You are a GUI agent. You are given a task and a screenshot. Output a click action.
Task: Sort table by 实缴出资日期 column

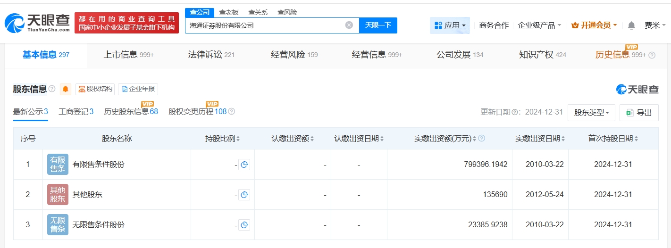(x=540, y=139)
